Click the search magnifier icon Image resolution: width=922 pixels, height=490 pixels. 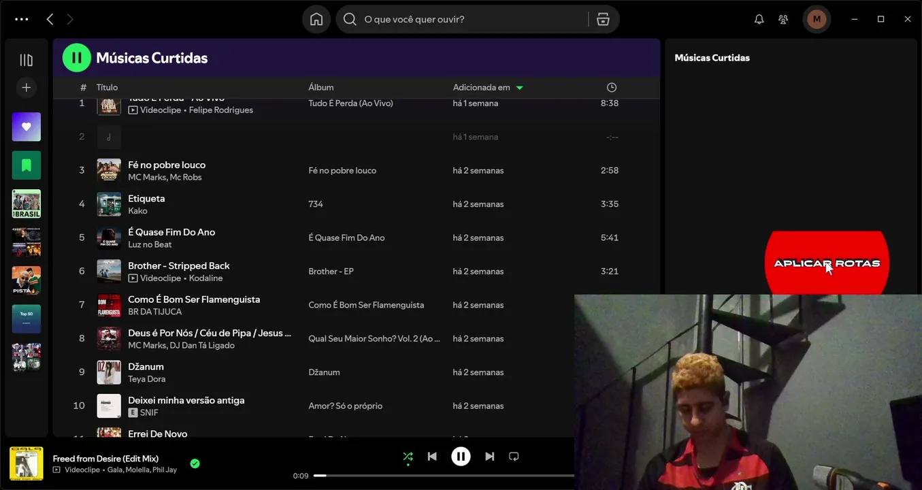click(x=350, y=19)
